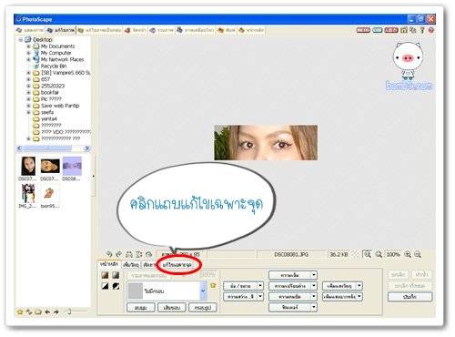The image size is (455, 337).
Task: Open the Viewer tab in top toolbar
Action: 30,30
